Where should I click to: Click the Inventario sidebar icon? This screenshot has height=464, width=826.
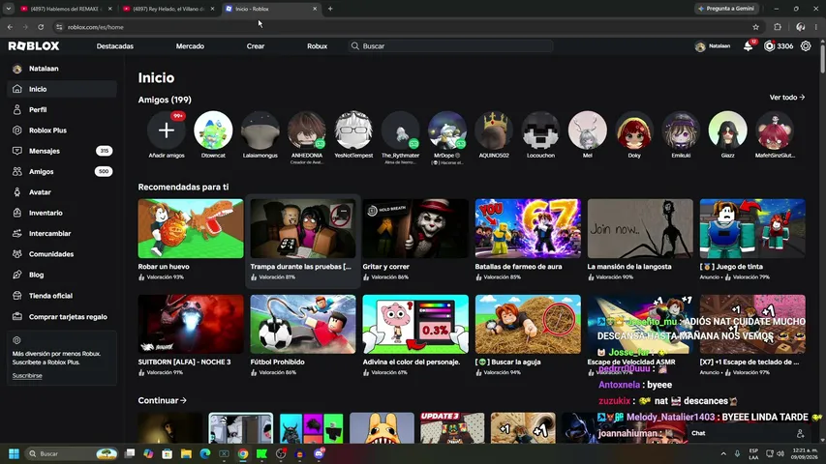point(17,213)
